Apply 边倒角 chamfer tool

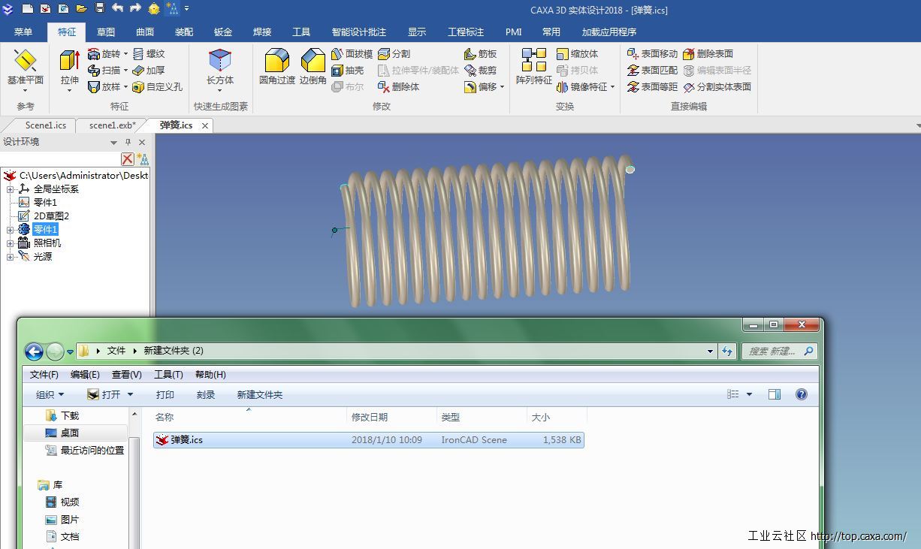pos(313,66)
